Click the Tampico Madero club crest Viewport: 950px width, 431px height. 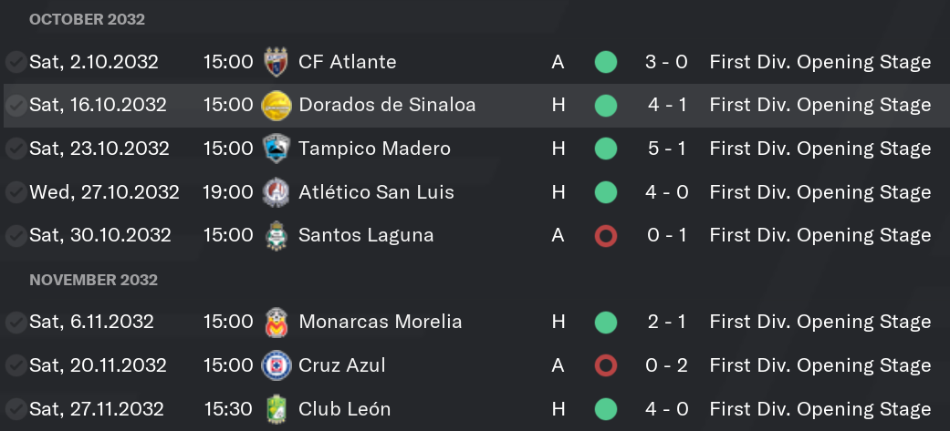277,149
